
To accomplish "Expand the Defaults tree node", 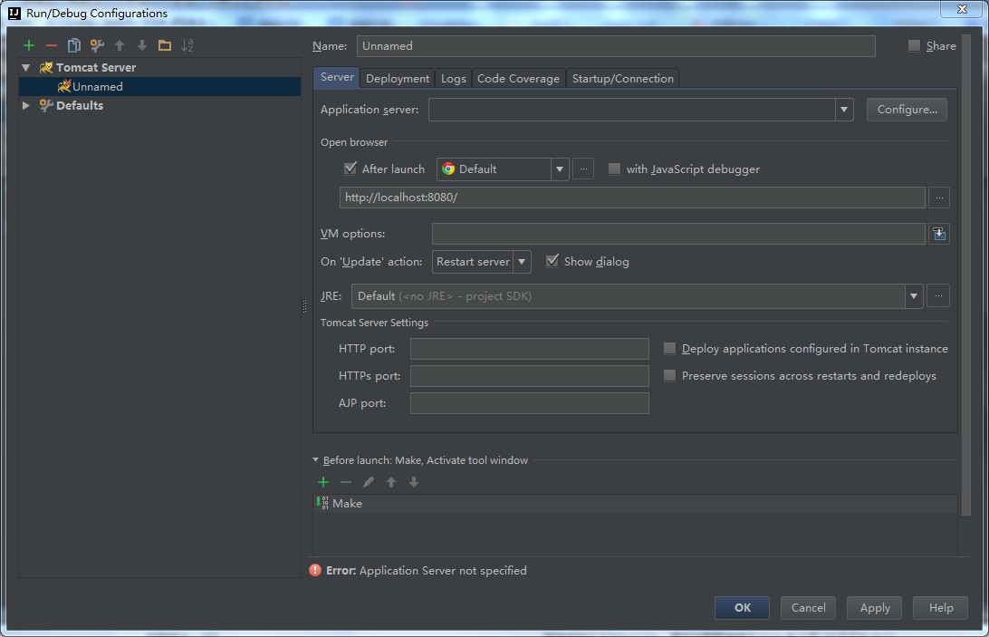I will (x=26, y=105).
